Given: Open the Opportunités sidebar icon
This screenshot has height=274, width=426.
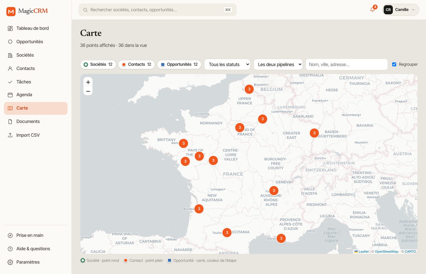Looking at the screenshot, I should click(x=10, y=42).
